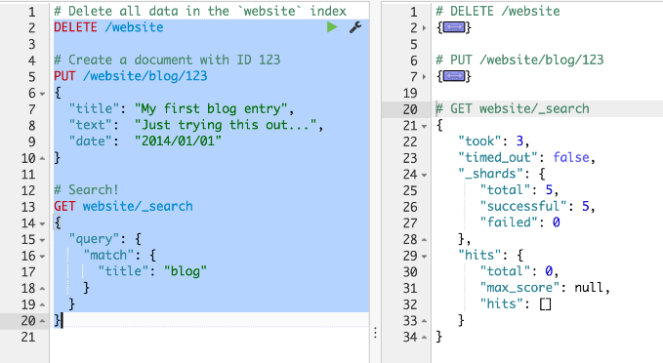The image size is (663, 363).
Task: Click fold marker at editor line 18
Action: [42, 289]
